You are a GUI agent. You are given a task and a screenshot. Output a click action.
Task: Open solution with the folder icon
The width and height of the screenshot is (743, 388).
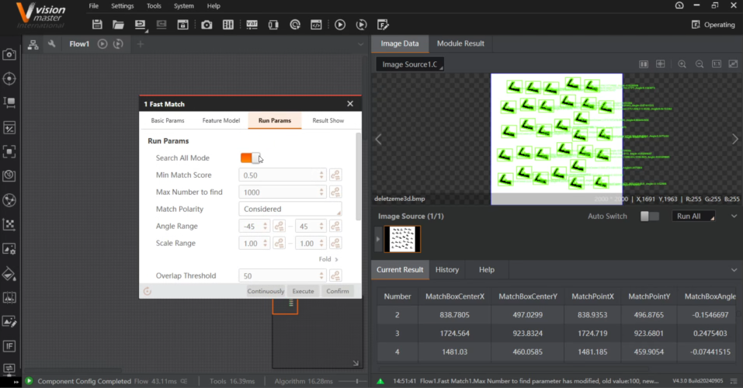point(119,25)
